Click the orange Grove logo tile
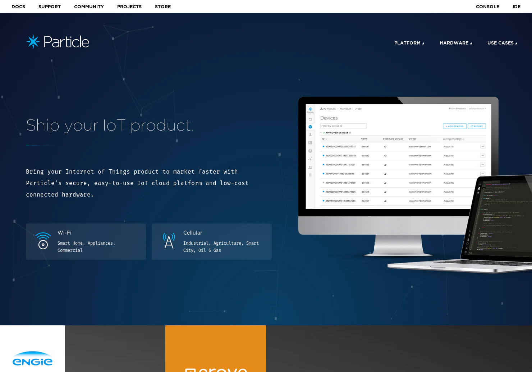 216,349
